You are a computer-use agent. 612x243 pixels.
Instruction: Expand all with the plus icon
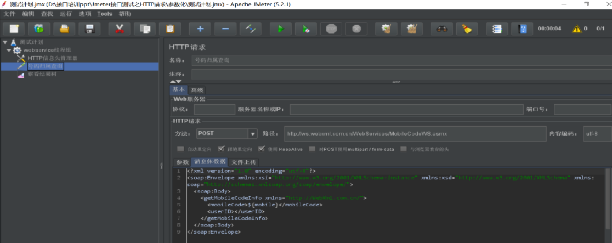pos(200,29)
